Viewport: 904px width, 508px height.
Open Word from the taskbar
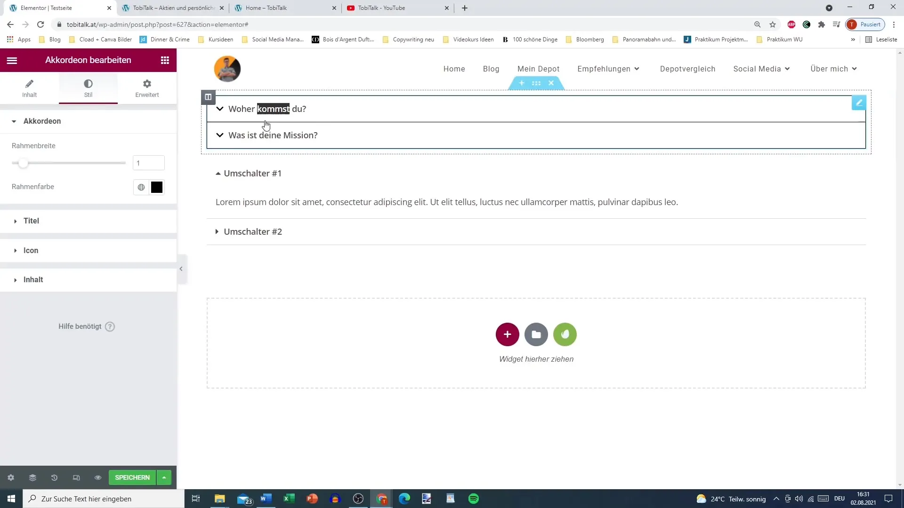pyautogui.click(x=266, y=499)
